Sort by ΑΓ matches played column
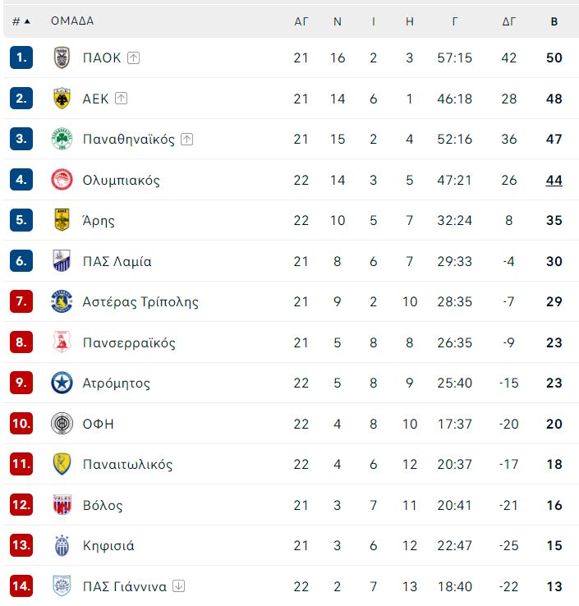The image size is (579, 606). click(301, 21)
